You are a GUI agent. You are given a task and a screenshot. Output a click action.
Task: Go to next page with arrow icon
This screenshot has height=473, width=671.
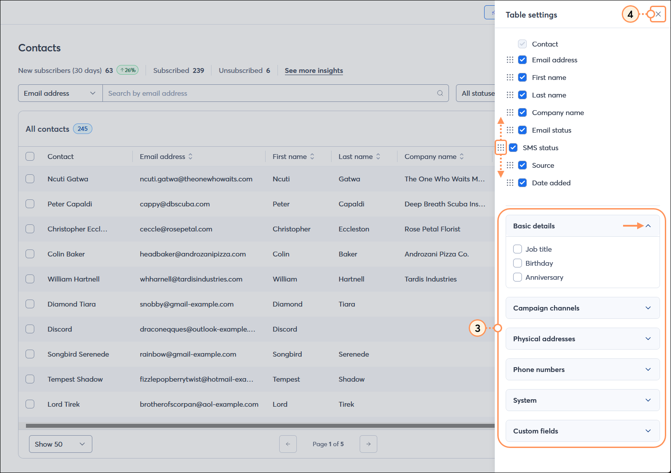pos(368,444)
